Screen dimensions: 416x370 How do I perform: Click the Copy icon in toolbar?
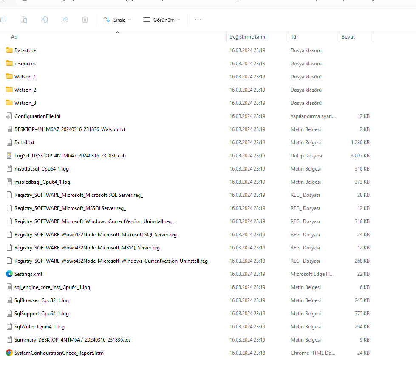pos(3,20)
